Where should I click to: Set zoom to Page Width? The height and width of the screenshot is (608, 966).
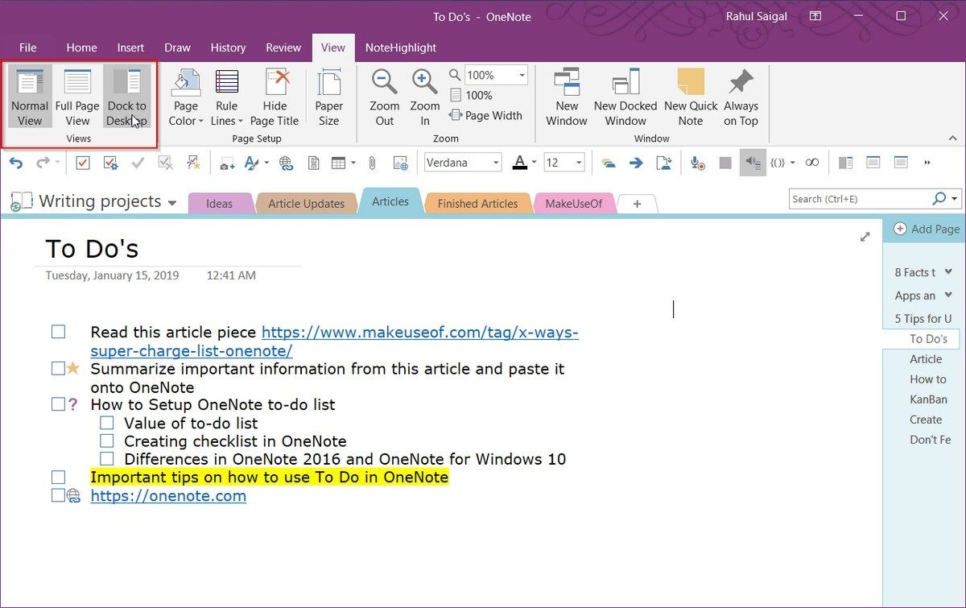point(486,115)
